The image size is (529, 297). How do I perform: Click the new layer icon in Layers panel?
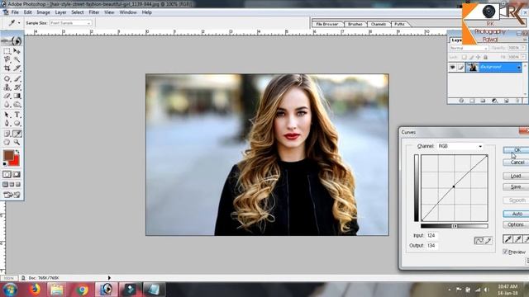(506, 101)
